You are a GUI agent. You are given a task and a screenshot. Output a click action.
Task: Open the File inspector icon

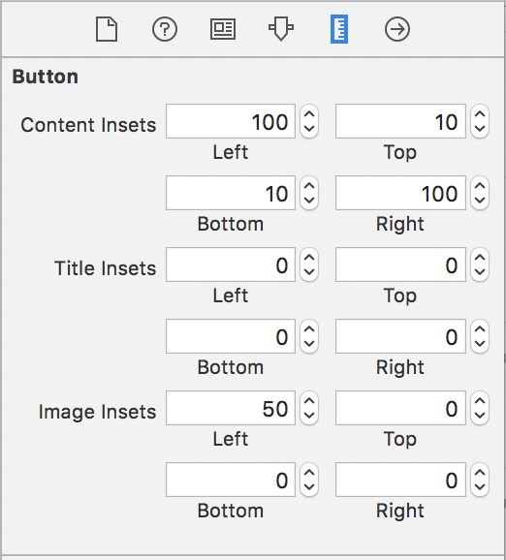(x=107, y=29)
